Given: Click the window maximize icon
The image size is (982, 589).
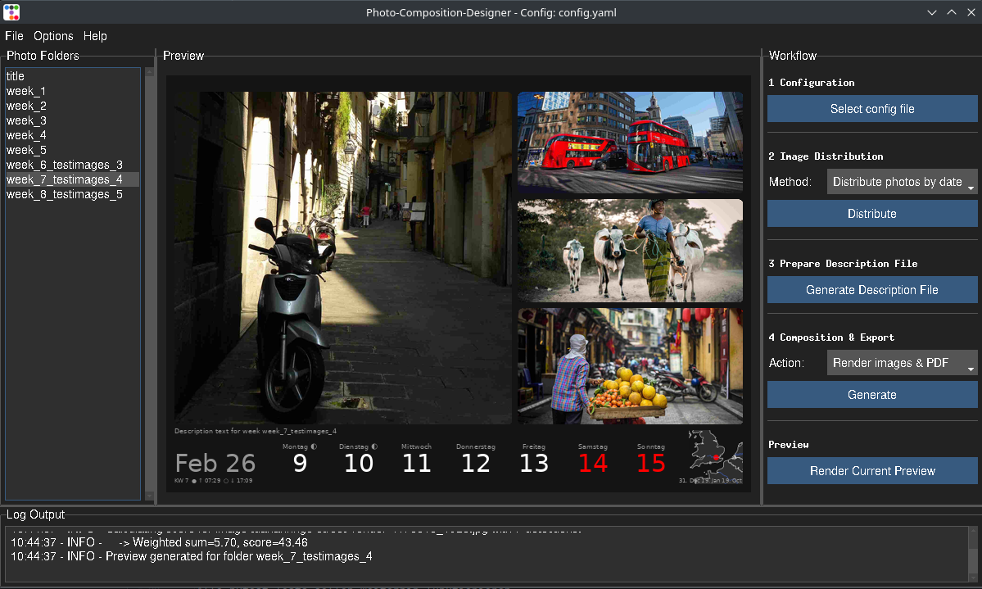Looking at the screenshot, I should [952, 12].
